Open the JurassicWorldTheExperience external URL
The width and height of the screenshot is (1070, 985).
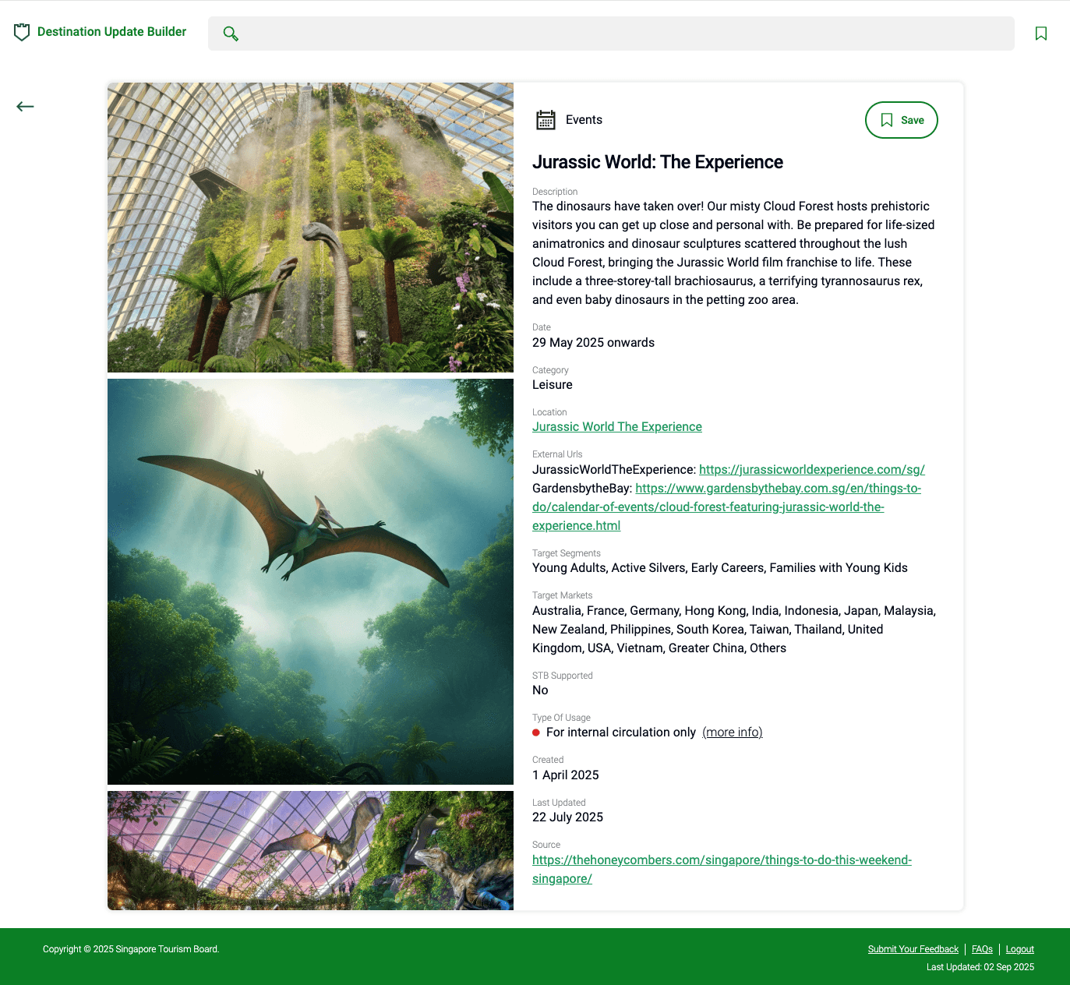[x=811, y=470]
